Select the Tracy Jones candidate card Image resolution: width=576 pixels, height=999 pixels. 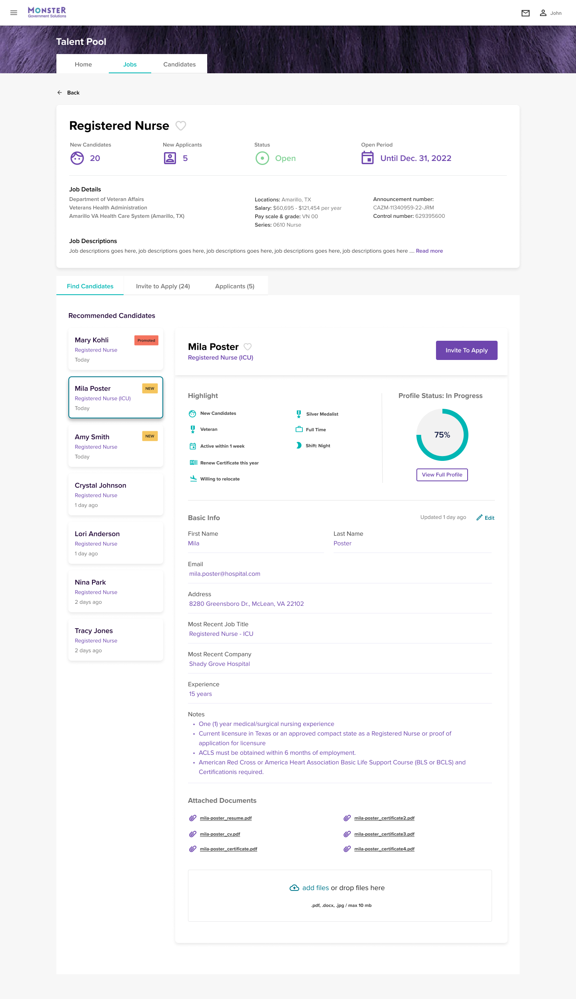116,640
